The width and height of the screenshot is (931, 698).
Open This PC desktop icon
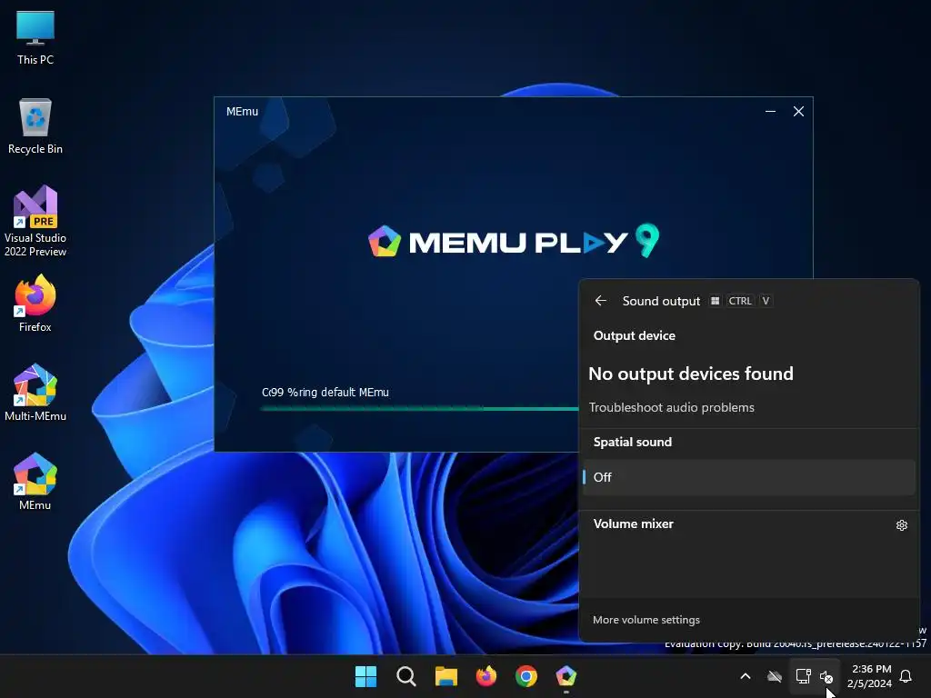[x=35, y=37]
